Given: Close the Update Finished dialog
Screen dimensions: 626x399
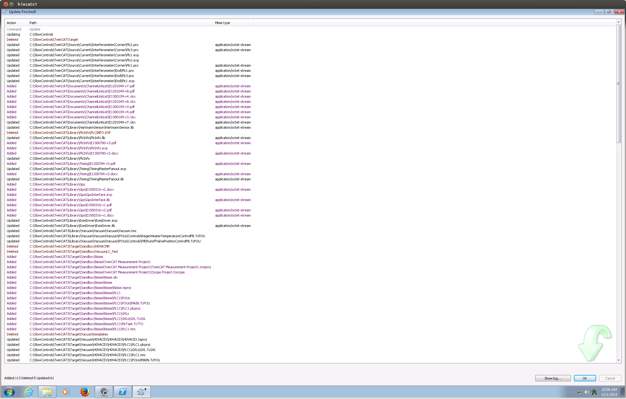Looking at the screenshot, I should [619, 12].
